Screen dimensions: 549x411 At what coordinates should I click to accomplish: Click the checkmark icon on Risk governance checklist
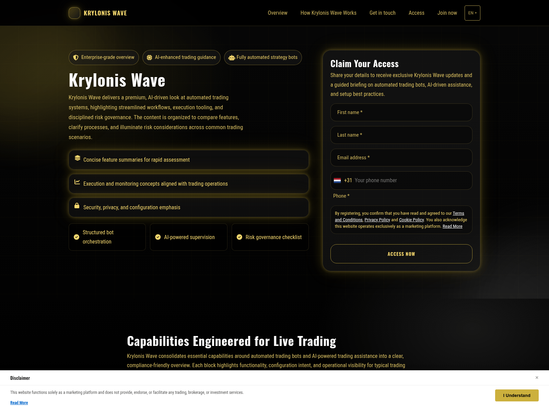(x=240, y=237)
